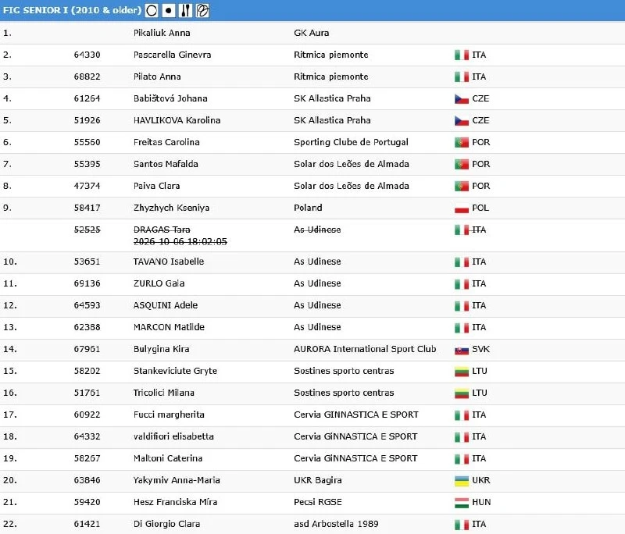The image size is (625, 534).
Task: Click the Italian flag in the struck-through DRAGAS Tara row
Action: 462,230
